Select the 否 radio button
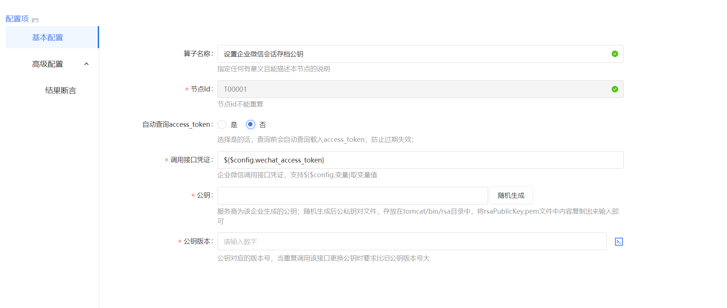This screenshot has height=308, width=727. pos(251,125)
